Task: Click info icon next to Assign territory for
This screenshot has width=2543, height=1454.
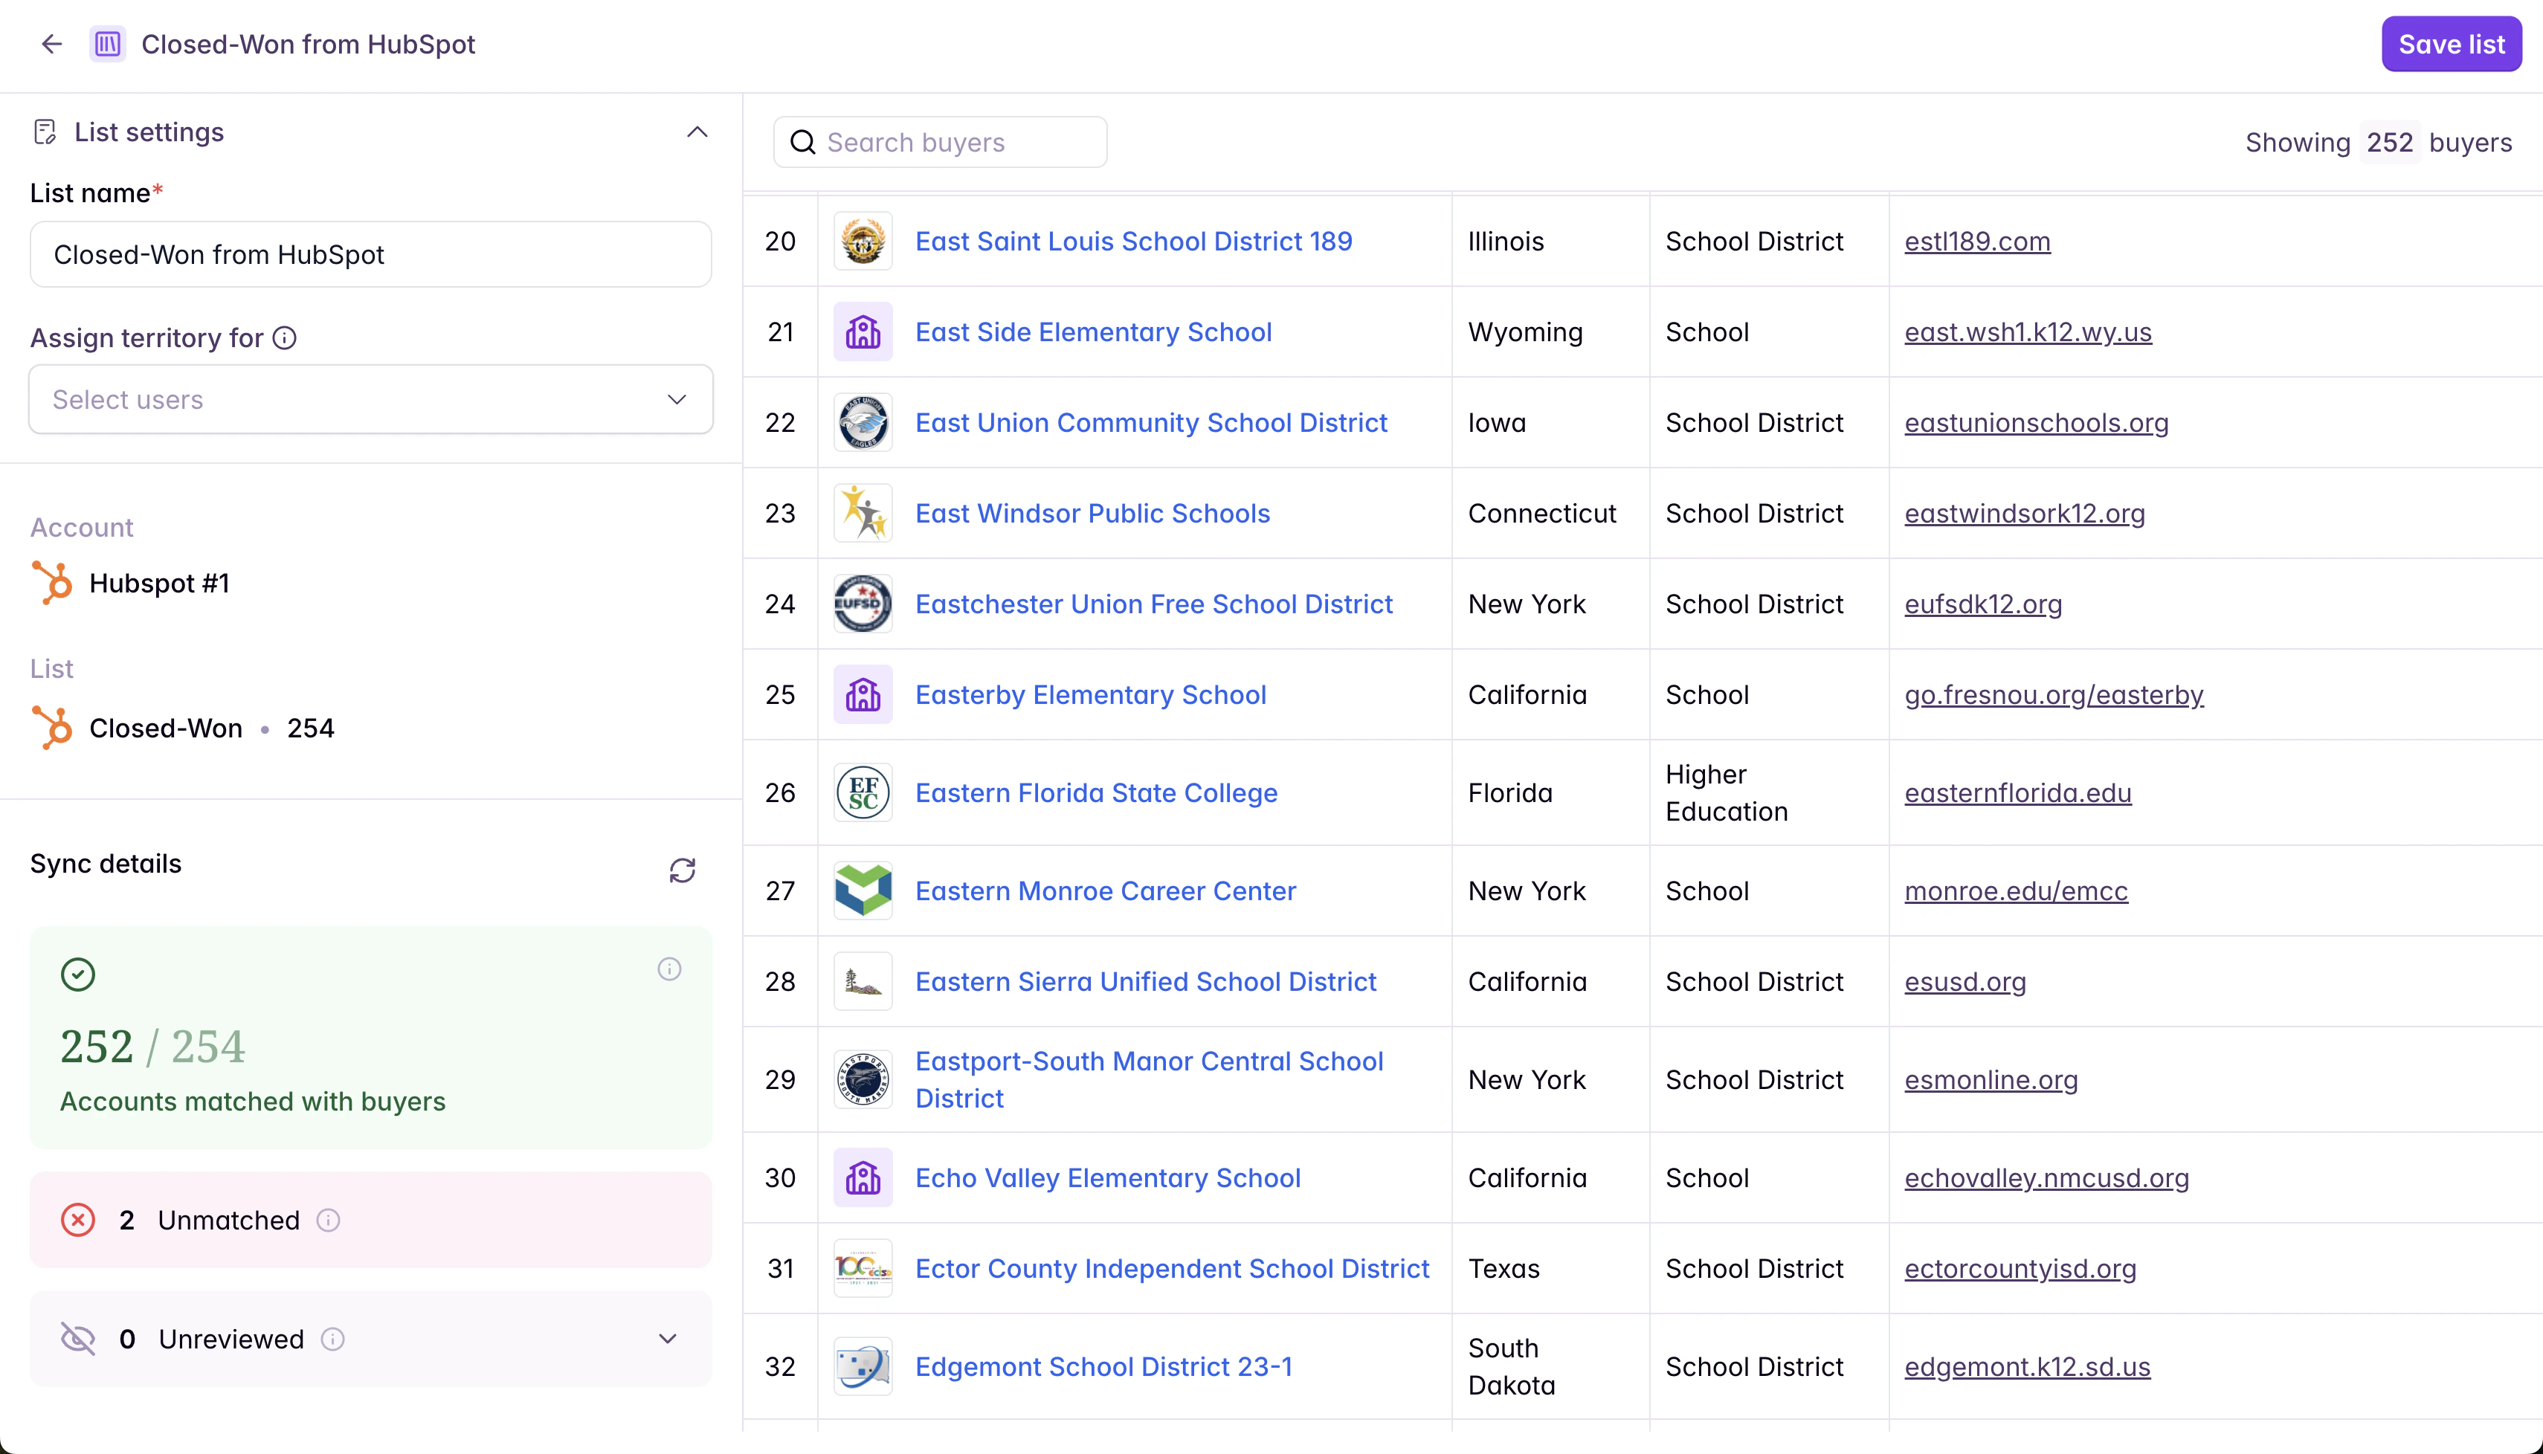Action: 285,338
